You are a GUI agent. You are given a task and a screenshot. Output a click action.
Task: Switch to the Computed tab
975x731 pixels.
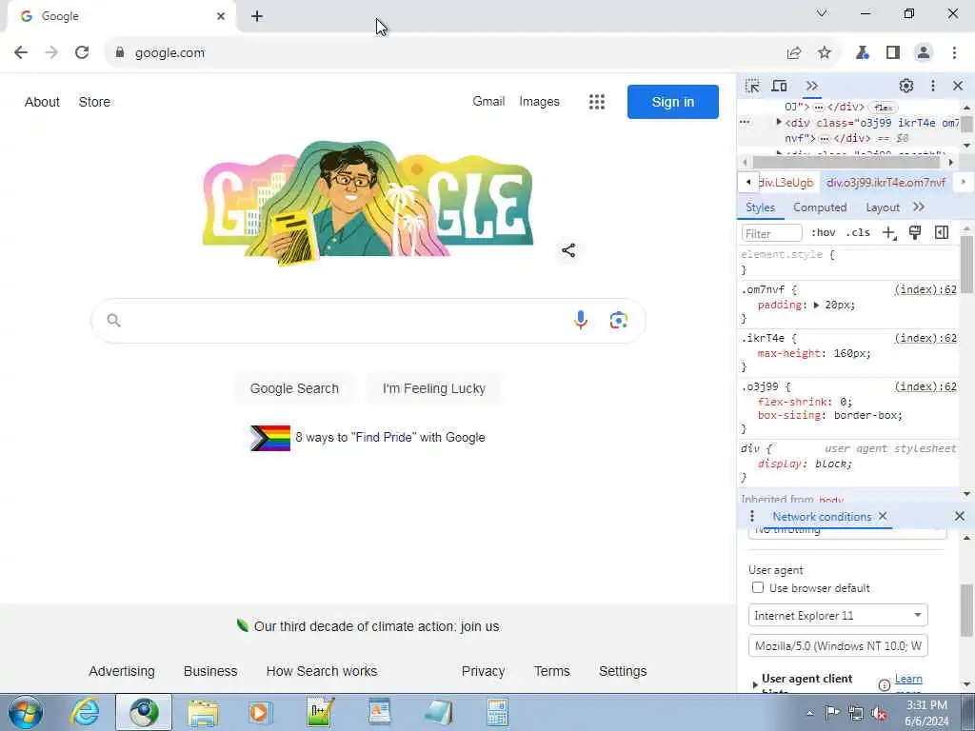[x=820, y=207]
